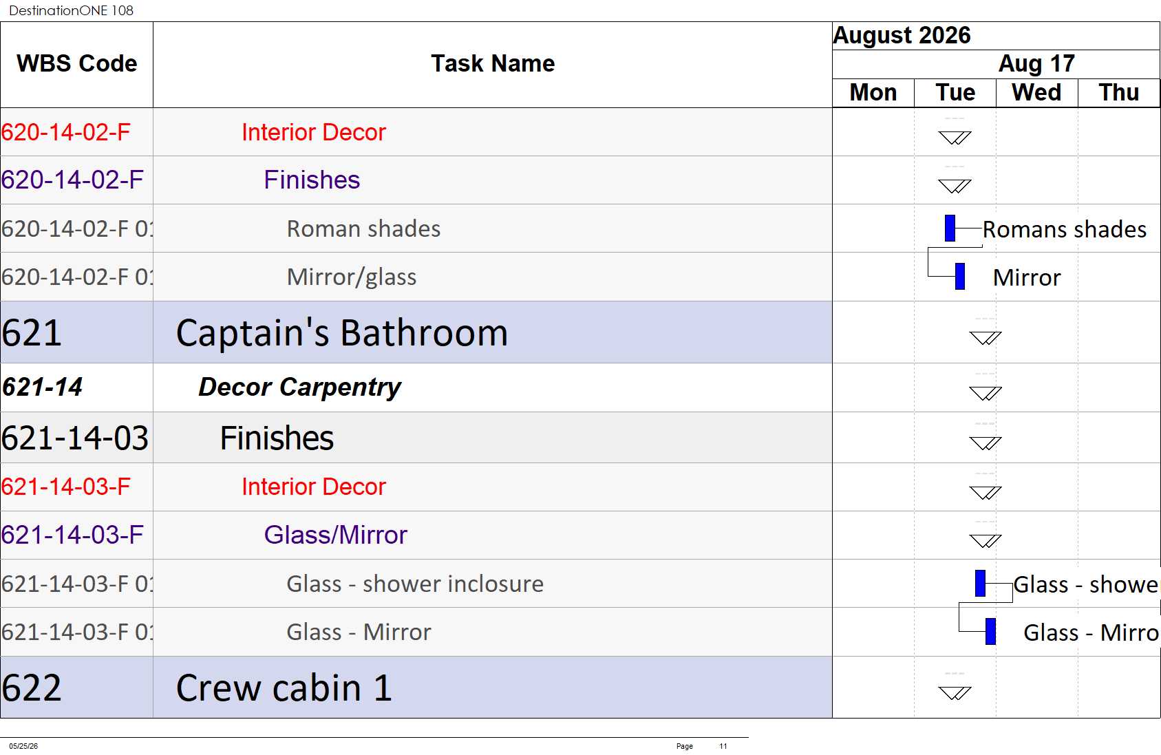Click the Task Name column header

492,64
